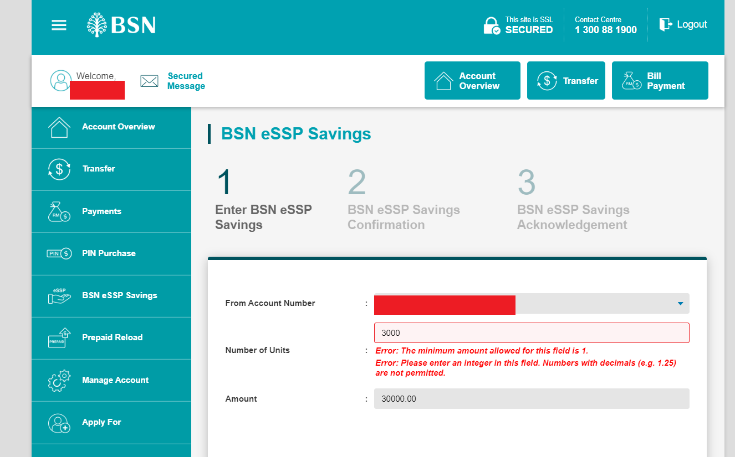
Task: Click sidebar Manage Account gears icon
Action: click(x=59, y=380)
